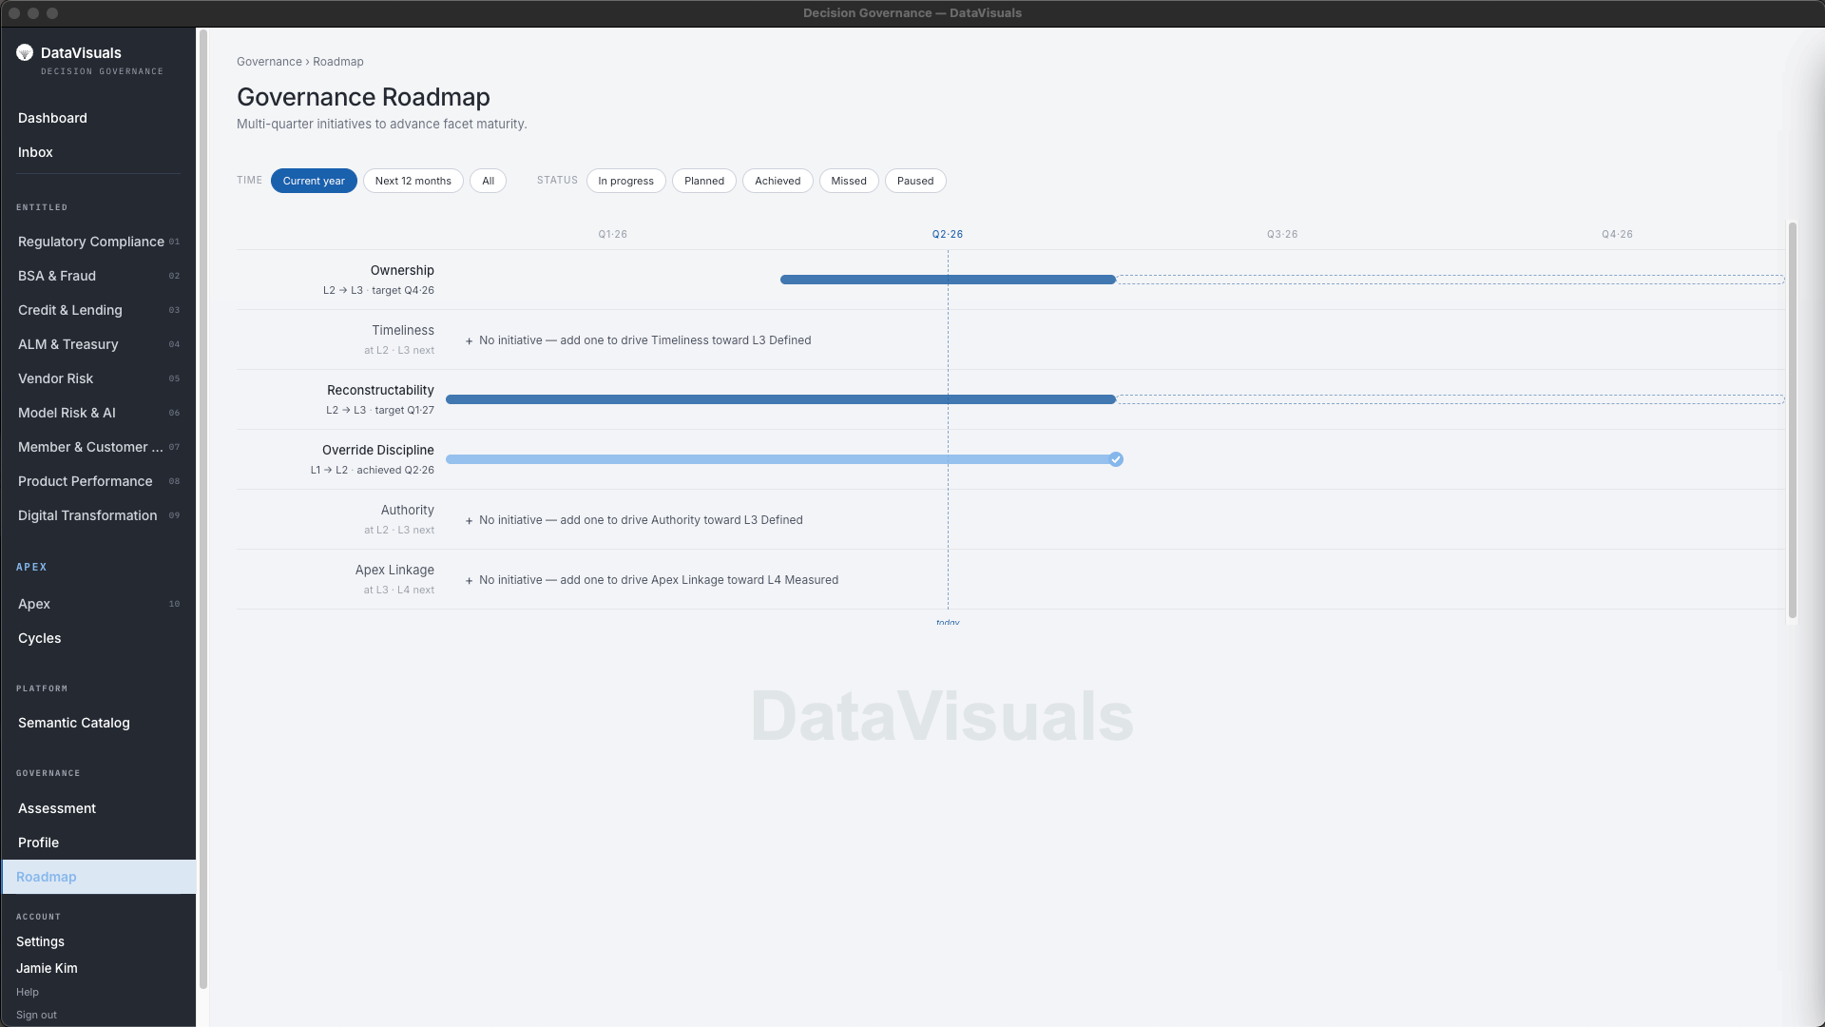Toggle the Missed status filter

click(849, 181)
